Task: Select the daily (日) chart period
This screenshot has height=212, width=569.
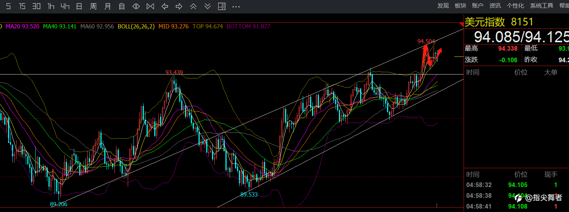Action: click(79, 6)
